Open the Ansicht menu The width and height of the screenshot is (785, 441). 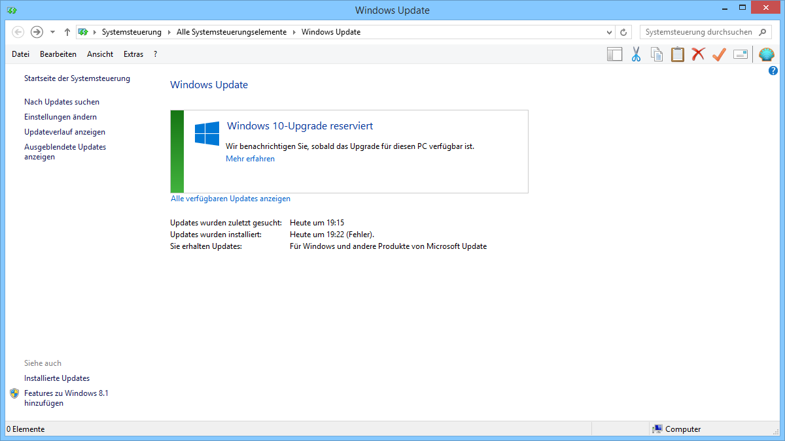pos(100,54)
